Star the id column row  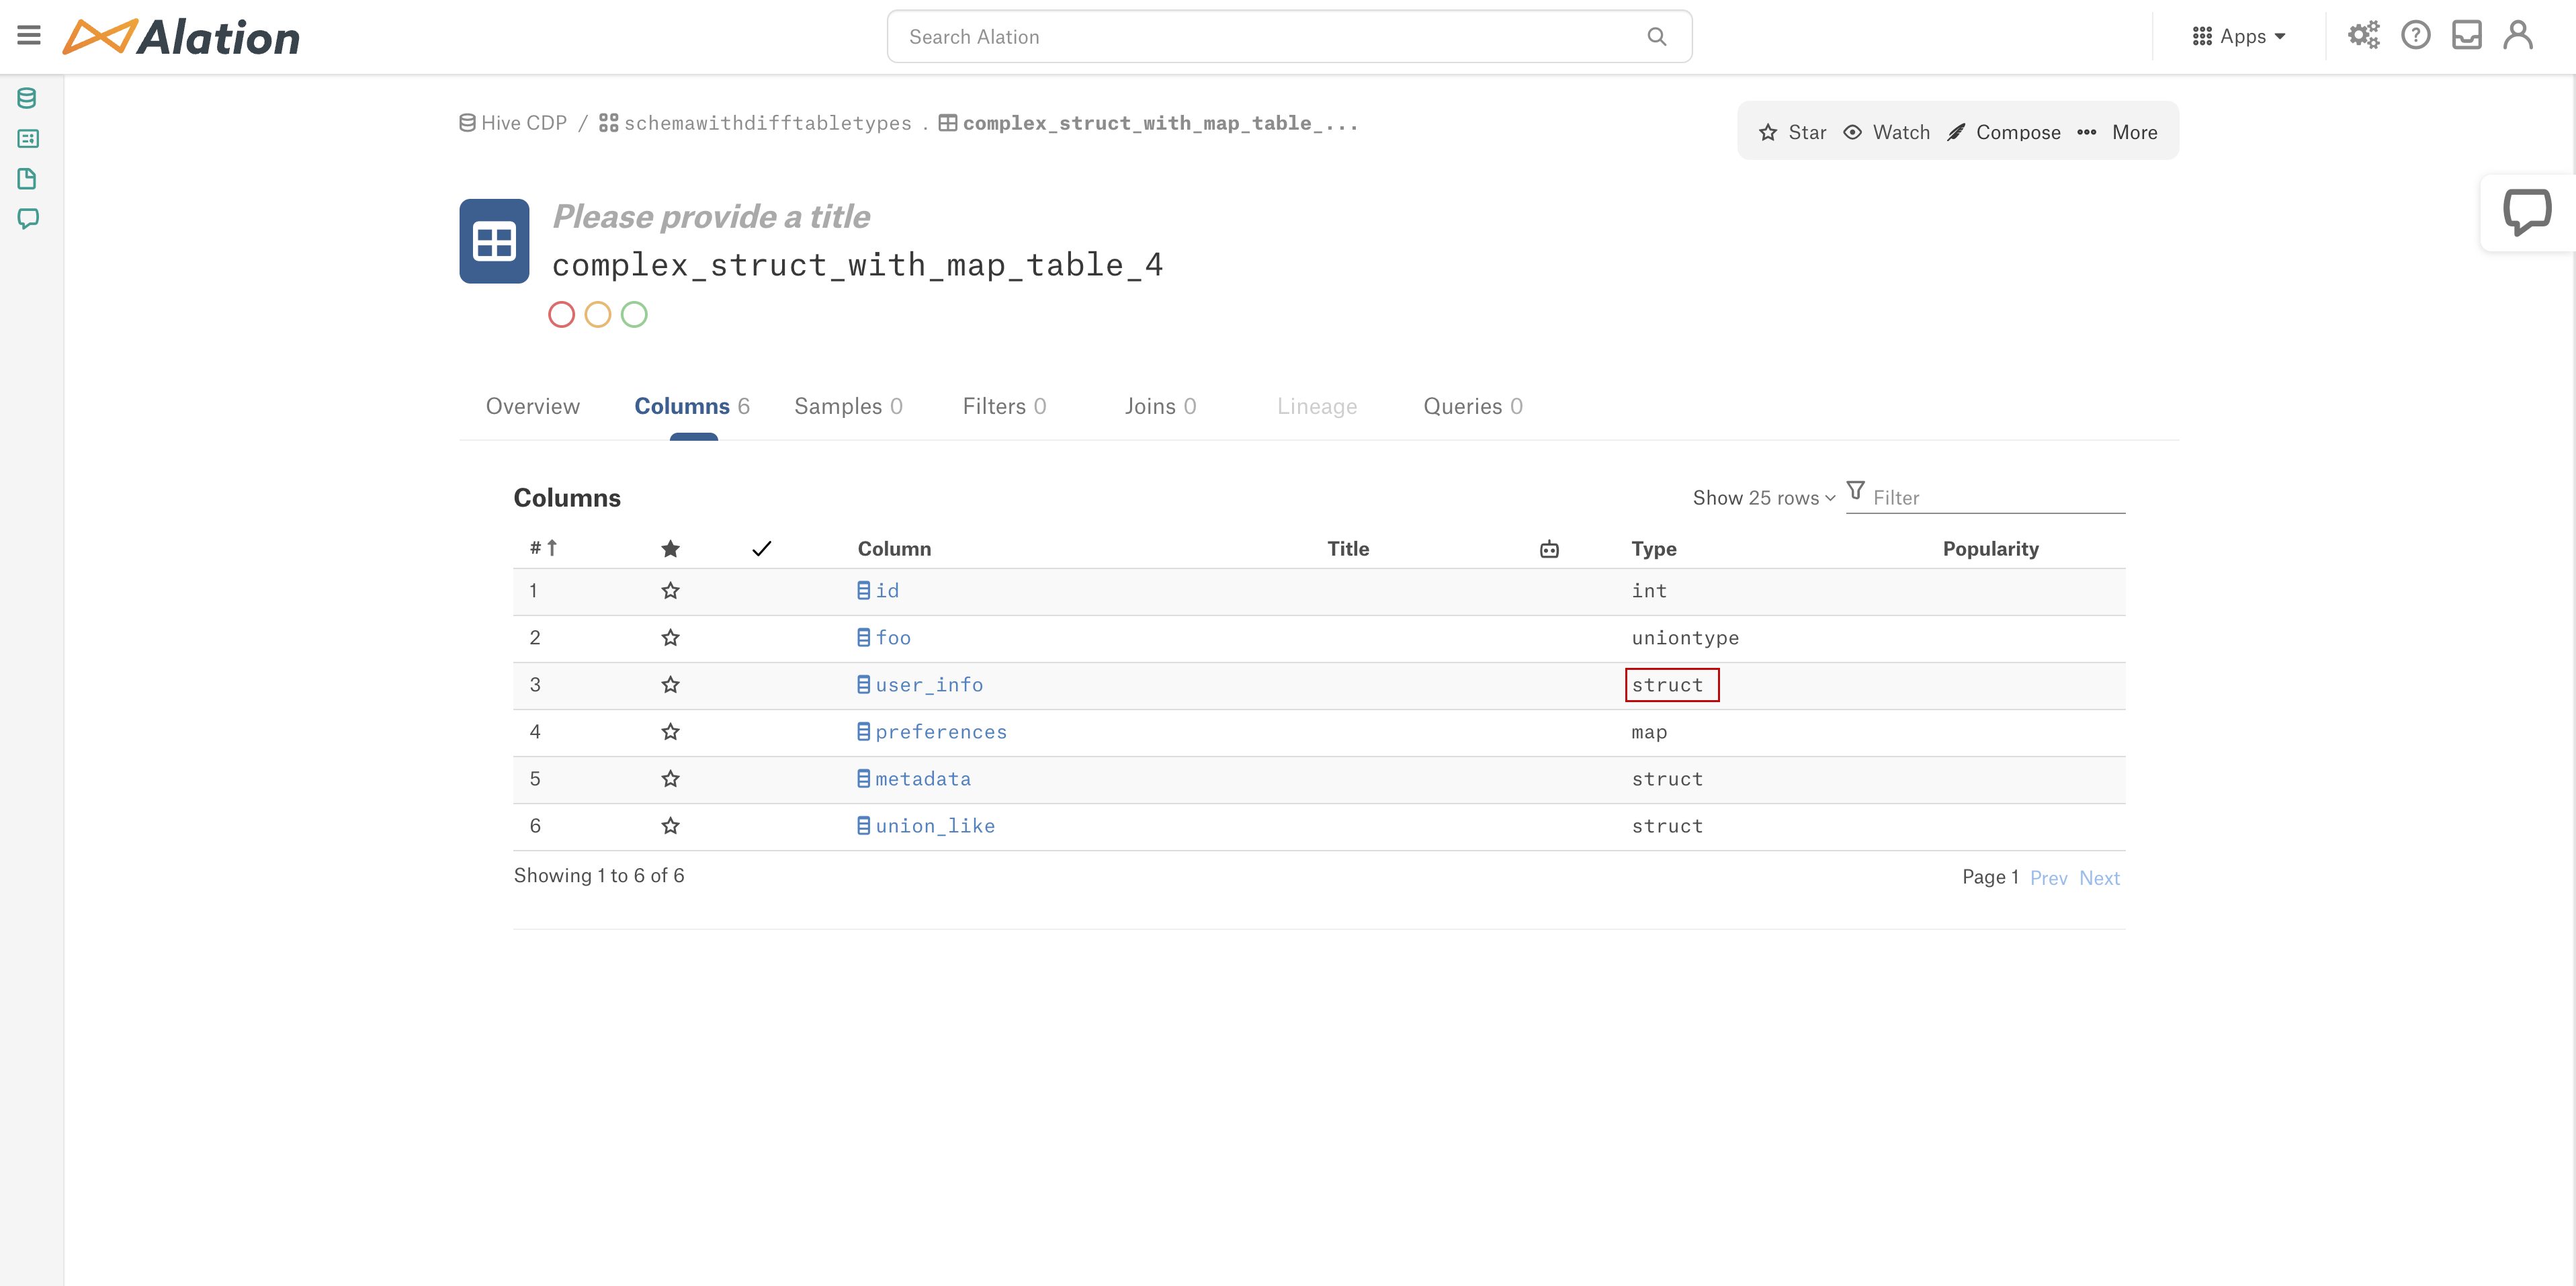click(670, 591)
